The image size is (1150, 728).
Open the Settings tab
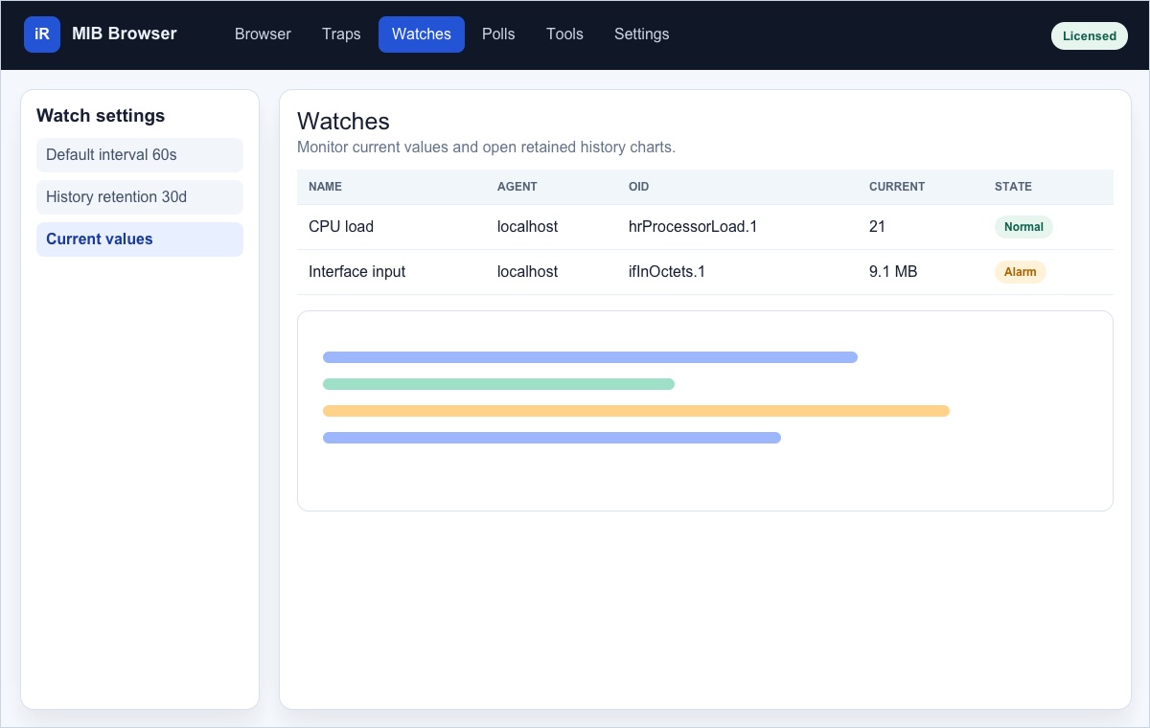[642, 34]
